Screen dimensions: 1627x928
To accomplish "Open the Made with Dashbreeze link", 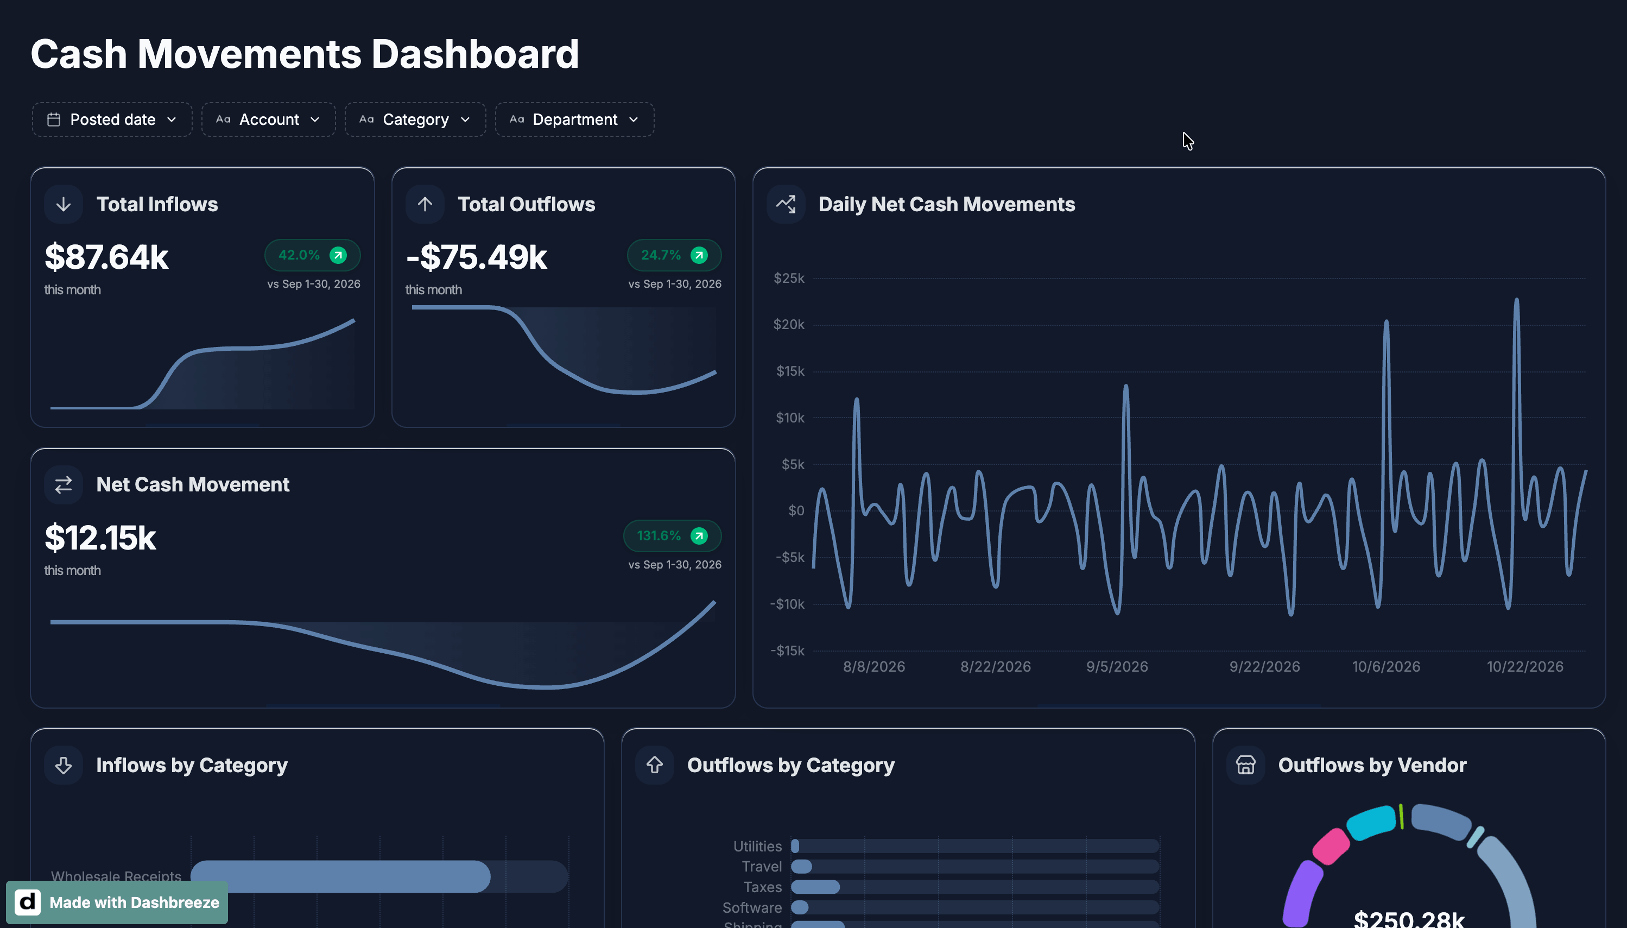I will (117, 902).
